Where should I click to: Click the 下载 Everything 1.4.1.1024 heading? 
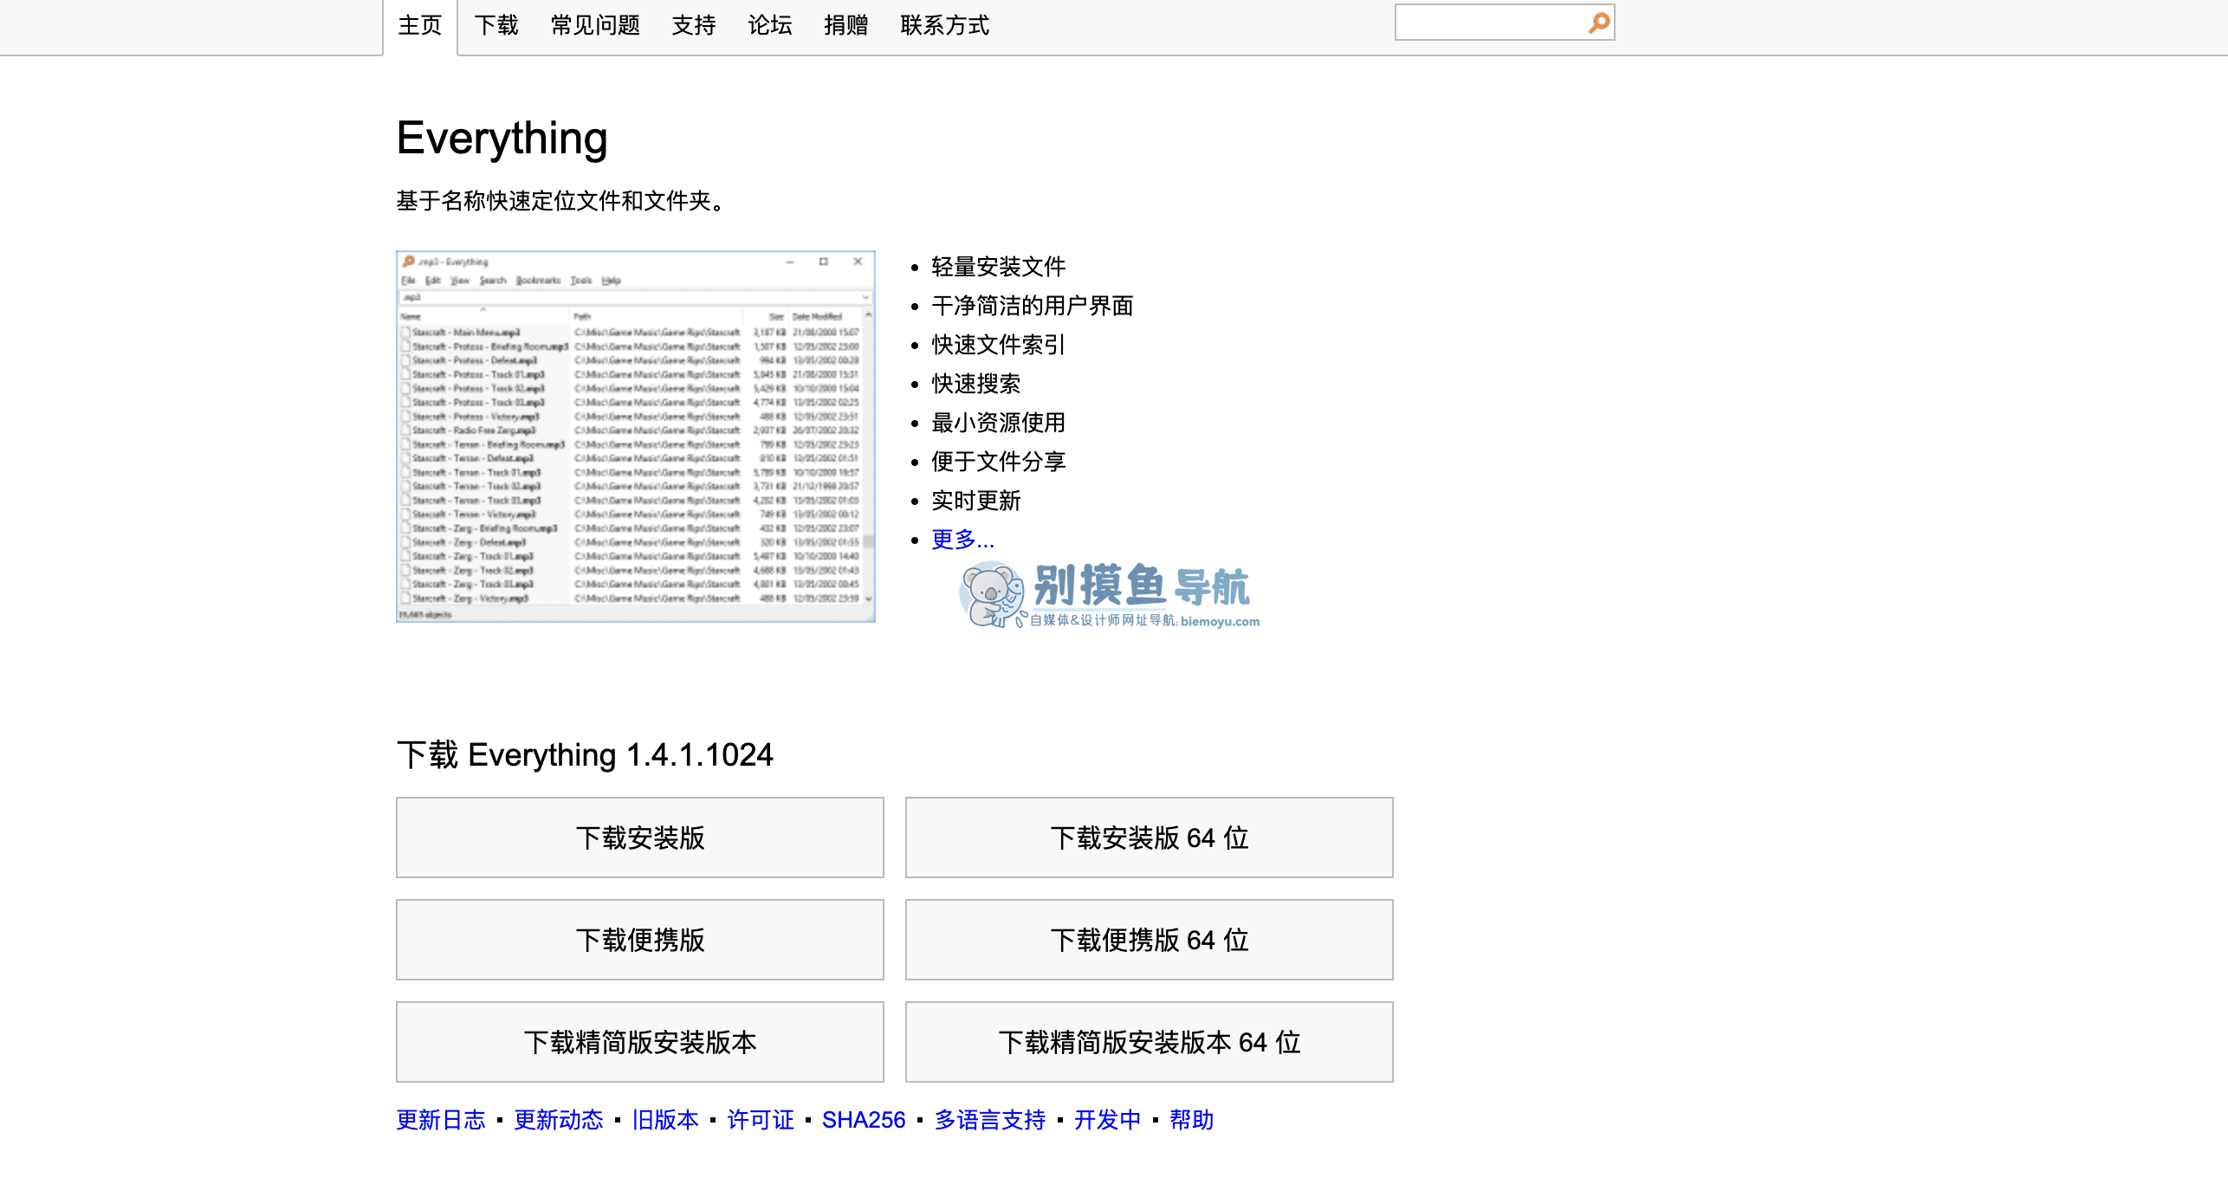coord(585,754)
